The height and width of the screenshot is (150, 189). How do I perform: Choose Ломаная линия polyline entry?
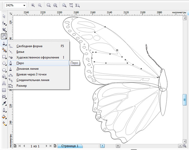coord(38,69)
